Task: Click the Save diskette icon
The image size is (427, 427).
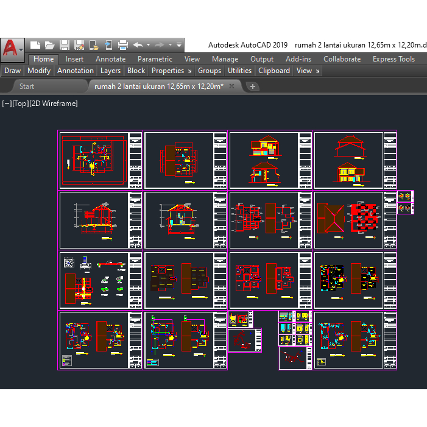Action: coord(65,45)
